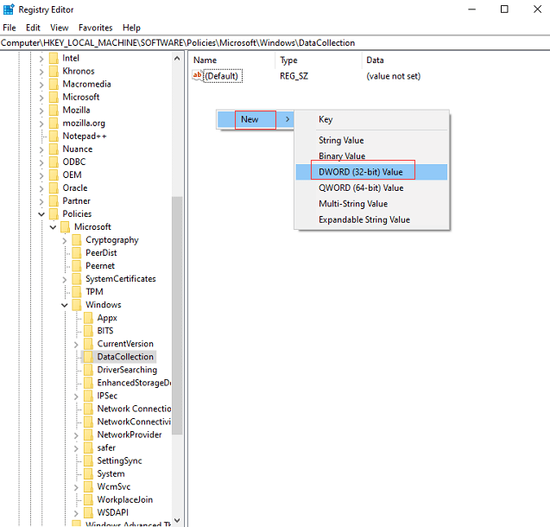Image resolution: width=550 pixels, height=527 pixels.
Task: Click the PeerDist folder icon
Action: point(77,253)
